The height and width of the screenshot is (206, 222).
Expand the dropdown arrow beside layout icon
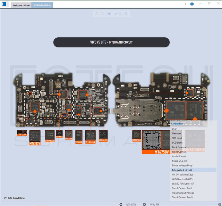coord(8,5)
